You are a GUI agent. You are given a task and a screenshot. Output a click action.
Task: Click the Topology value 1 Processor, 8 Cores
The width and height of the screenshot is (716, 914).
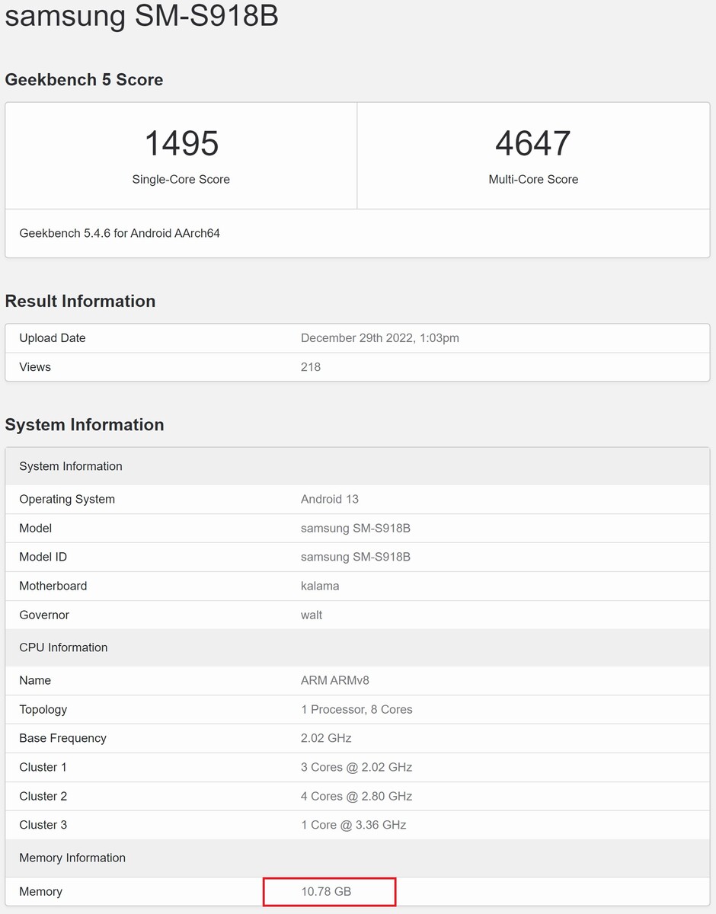(356, 709)
